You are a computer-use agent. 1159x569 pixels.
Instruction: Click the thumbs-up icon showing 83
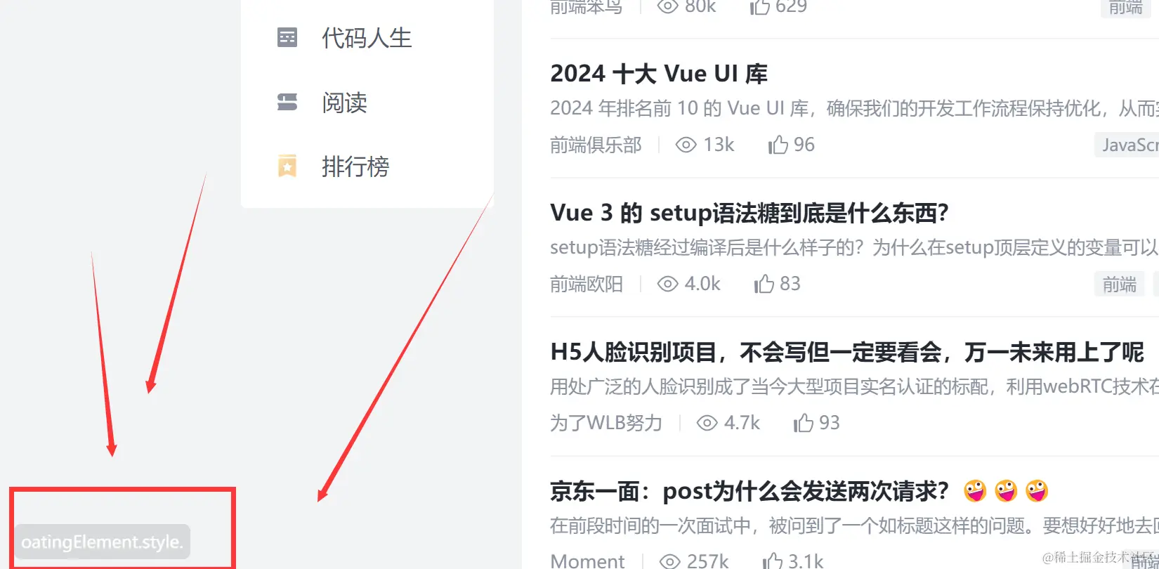764,284
